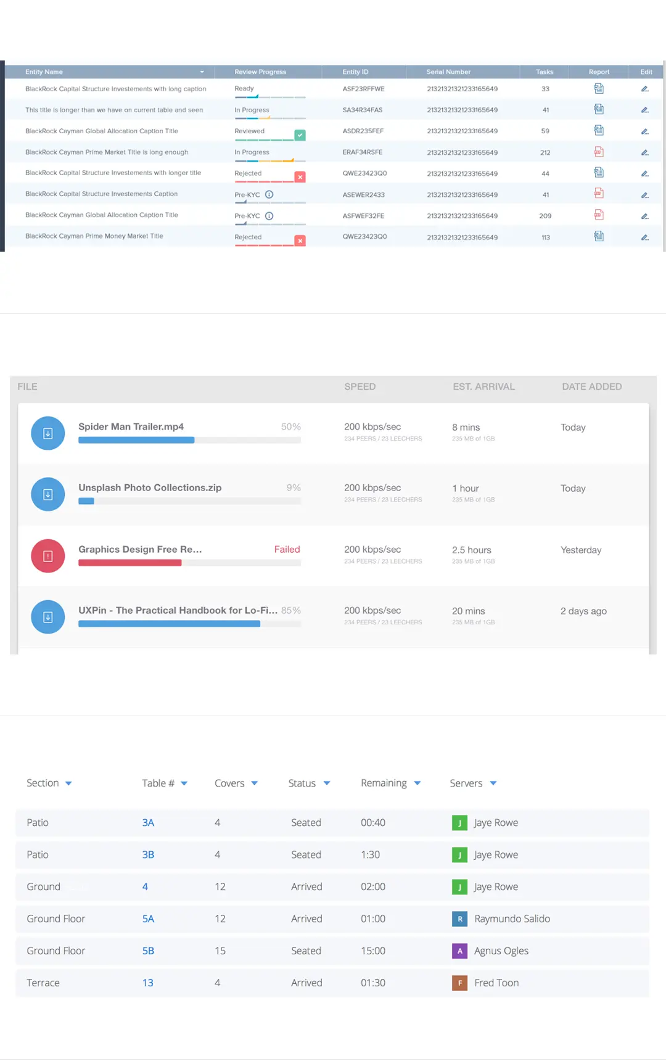Click edit pencil in the row with 44 tasks
This screenshot has height=1061, width=666.
click(x=645, y=173)
